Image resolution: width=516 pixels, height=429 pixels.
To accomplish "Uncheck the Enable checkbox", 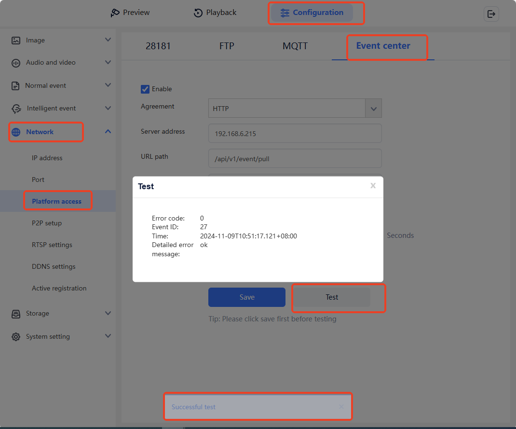I will [145, 89].
